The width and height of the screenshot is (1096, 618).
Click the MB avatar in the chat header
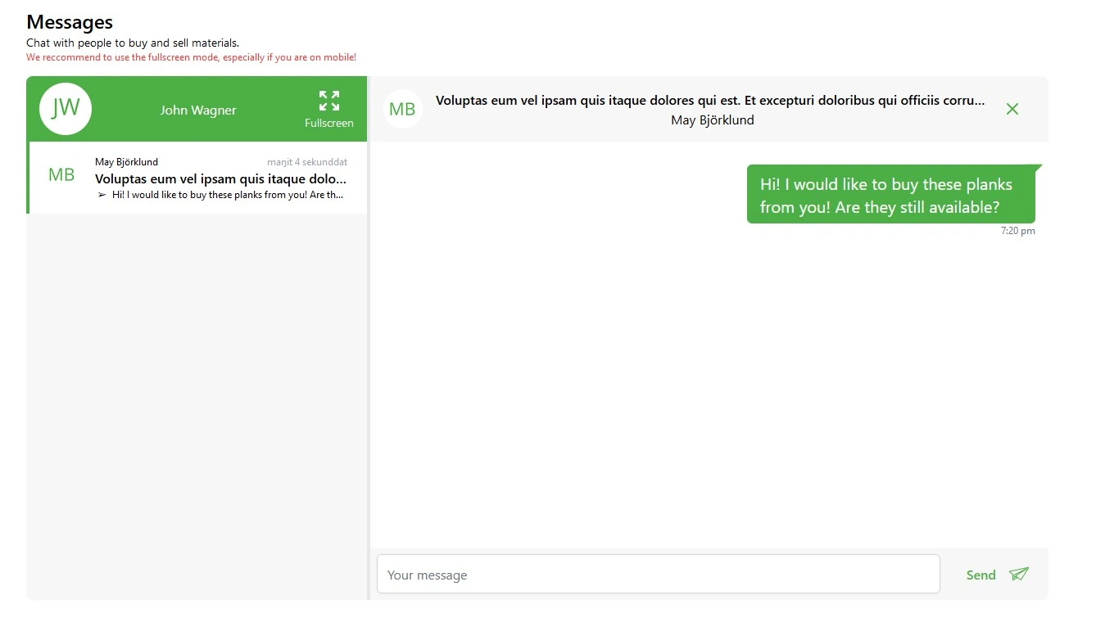pyautogui.click(x=402, y=110)
